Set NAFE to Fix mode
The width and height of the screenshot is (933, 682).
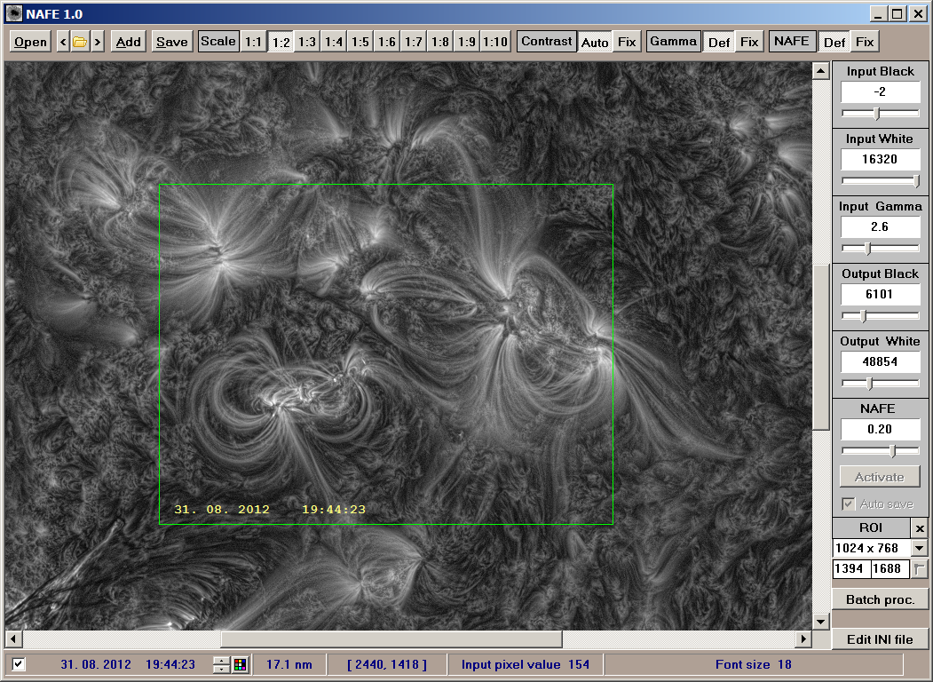pos(865,42)
